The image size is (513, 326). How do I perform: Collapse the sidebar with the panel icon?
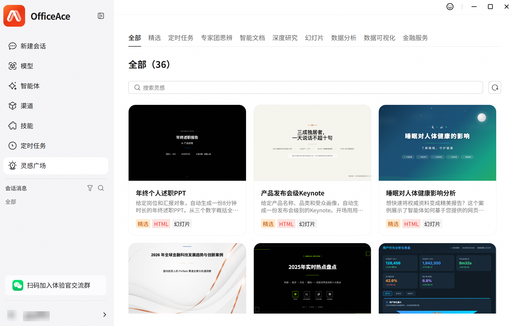pos(101,16)
